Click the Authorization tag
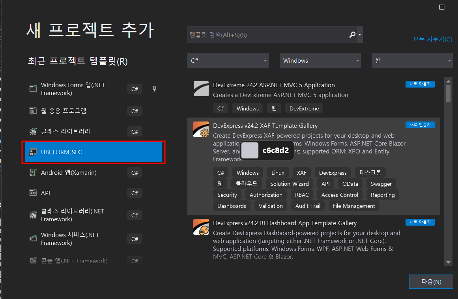The image size is (458, 299). 266,195
